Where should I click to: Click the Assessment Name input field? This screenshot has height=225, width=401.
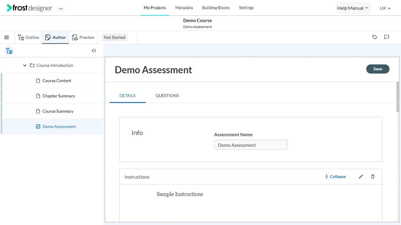[x=251, y=145]
